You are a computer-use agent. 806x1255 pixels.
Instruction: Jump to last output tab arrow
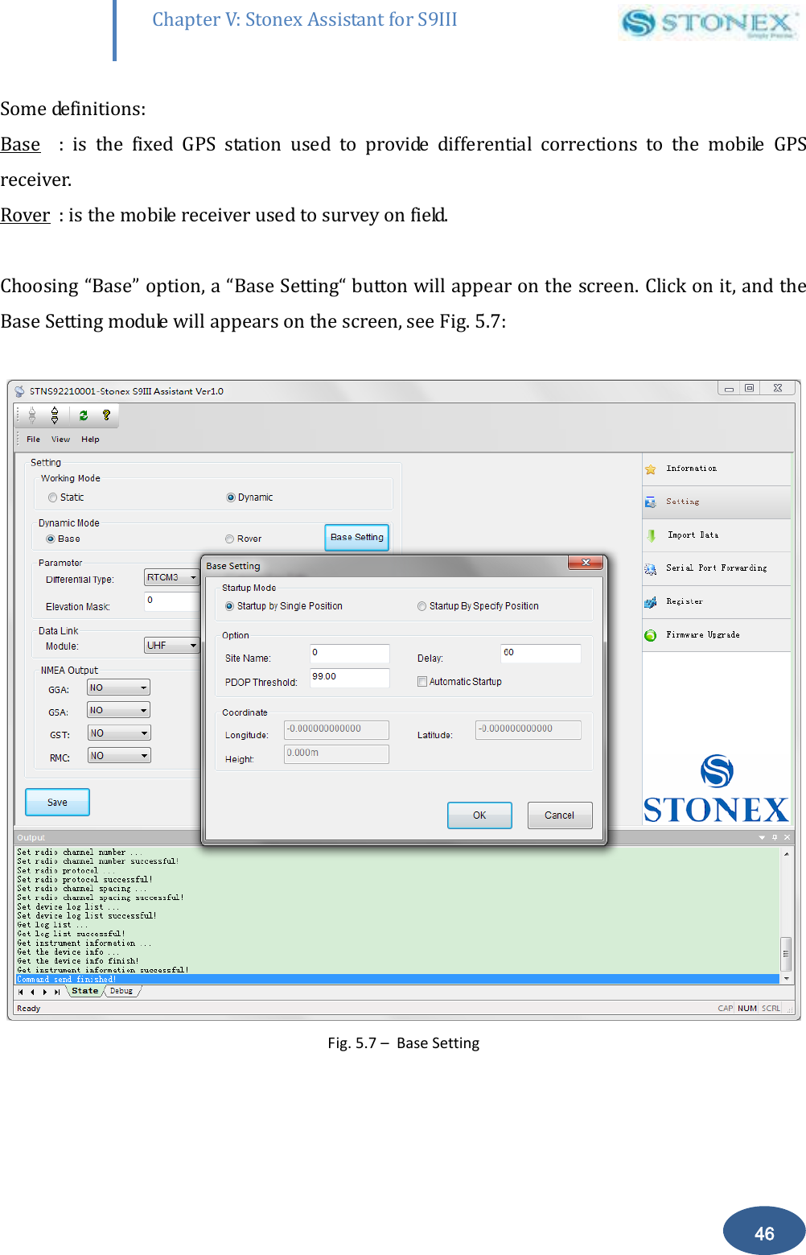(x=57, y=992)
